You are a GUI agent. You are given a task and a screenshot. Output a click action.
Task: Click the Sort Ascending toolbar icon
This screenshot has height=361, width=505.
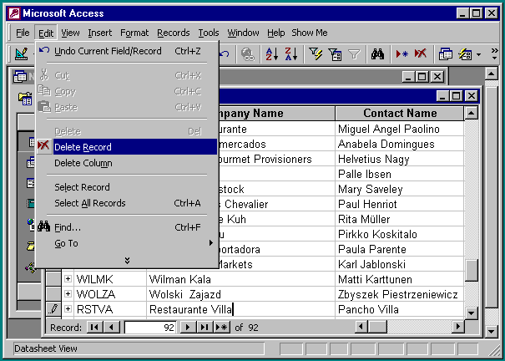point(271,54)
